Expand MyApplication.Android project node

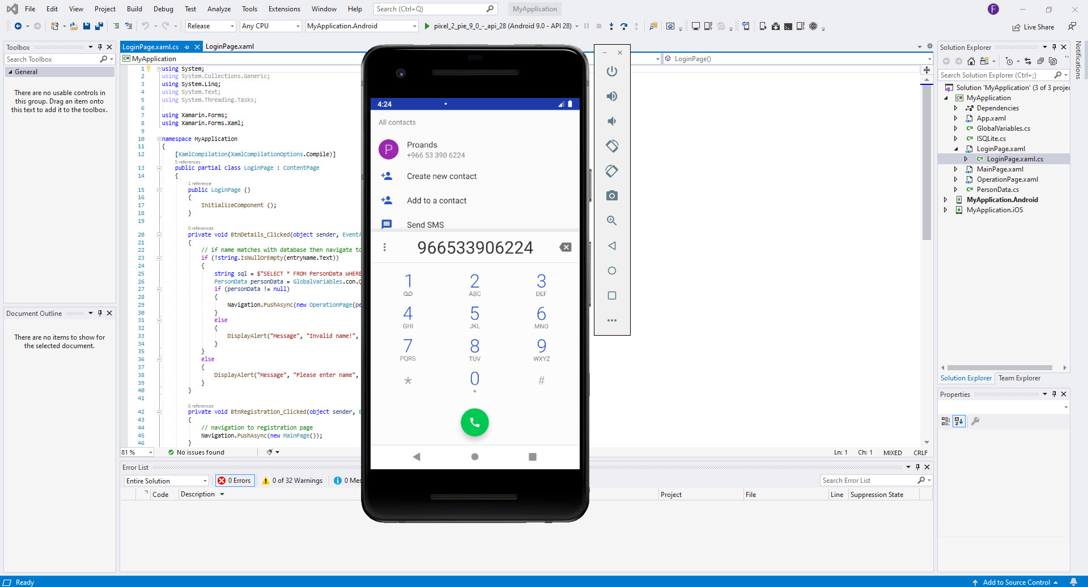pyautogui.click(x=945, y=200)
